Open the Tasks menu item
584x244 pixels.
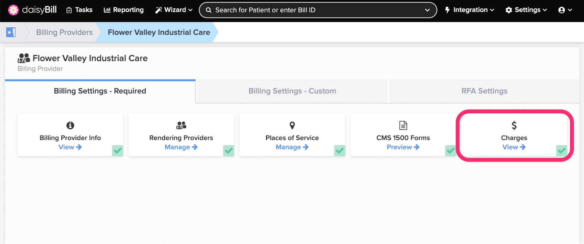click(79, 10)
